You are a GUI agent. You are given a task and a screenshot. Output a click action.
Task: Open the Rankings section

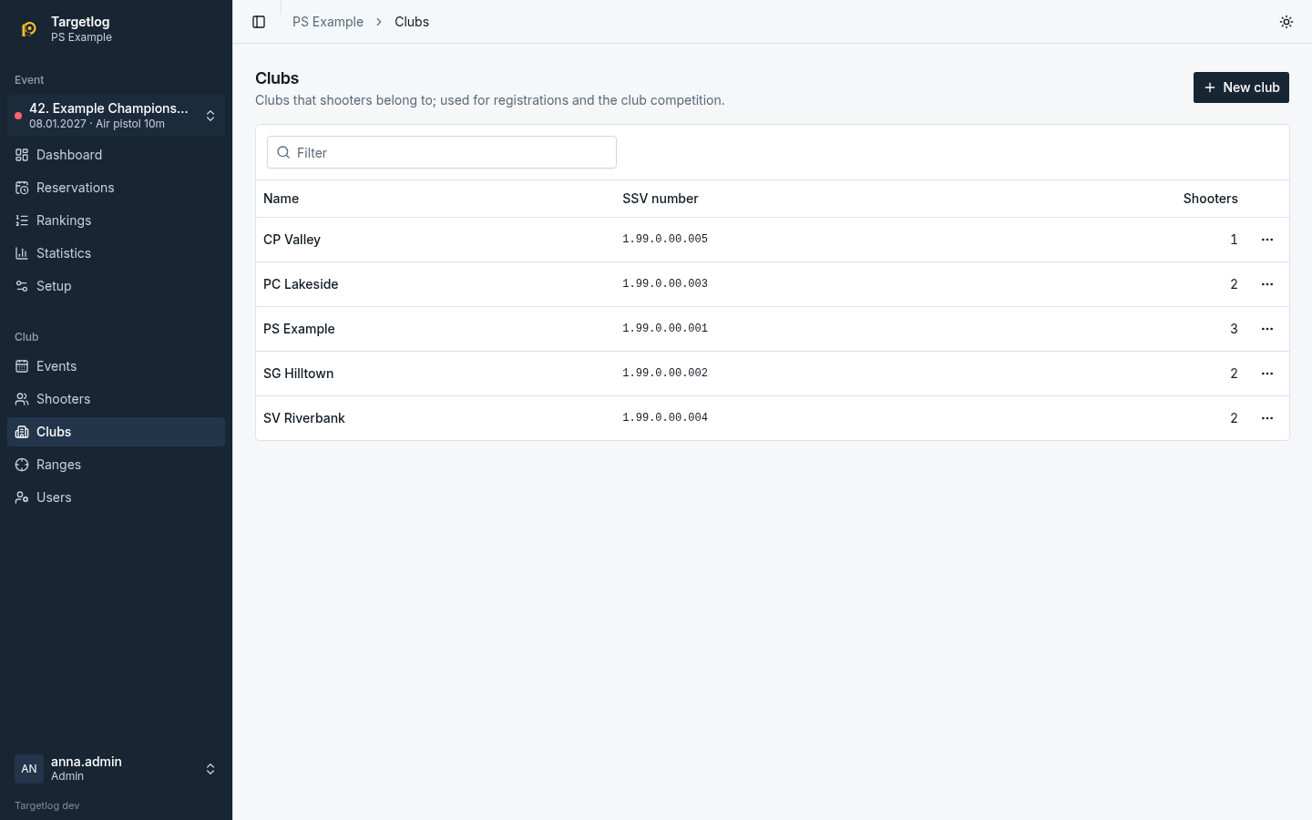pos(116,220)
